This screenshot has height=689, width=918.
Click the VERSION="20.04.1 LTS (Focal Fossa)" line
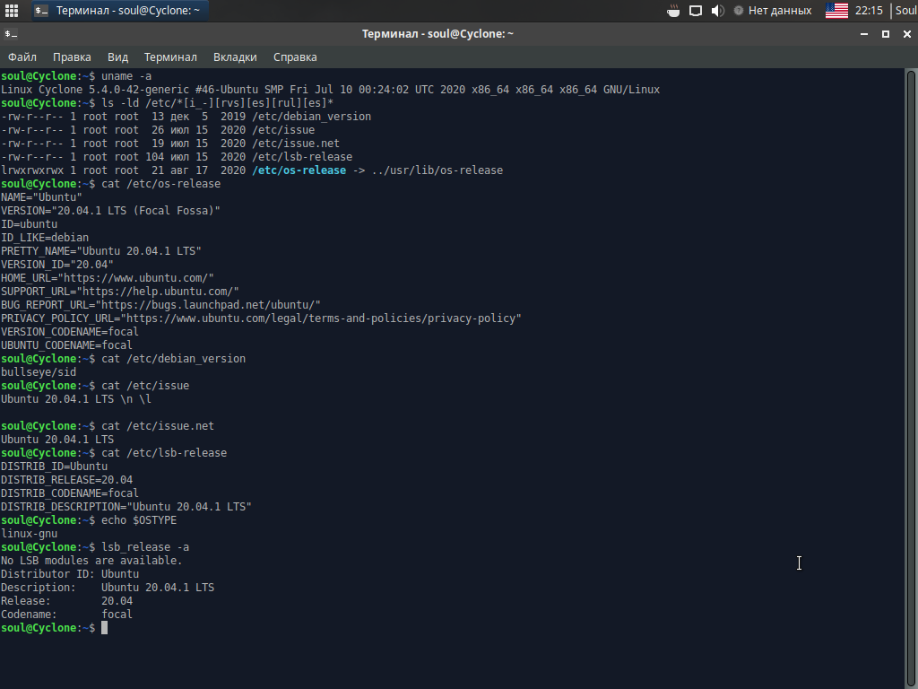110,211
